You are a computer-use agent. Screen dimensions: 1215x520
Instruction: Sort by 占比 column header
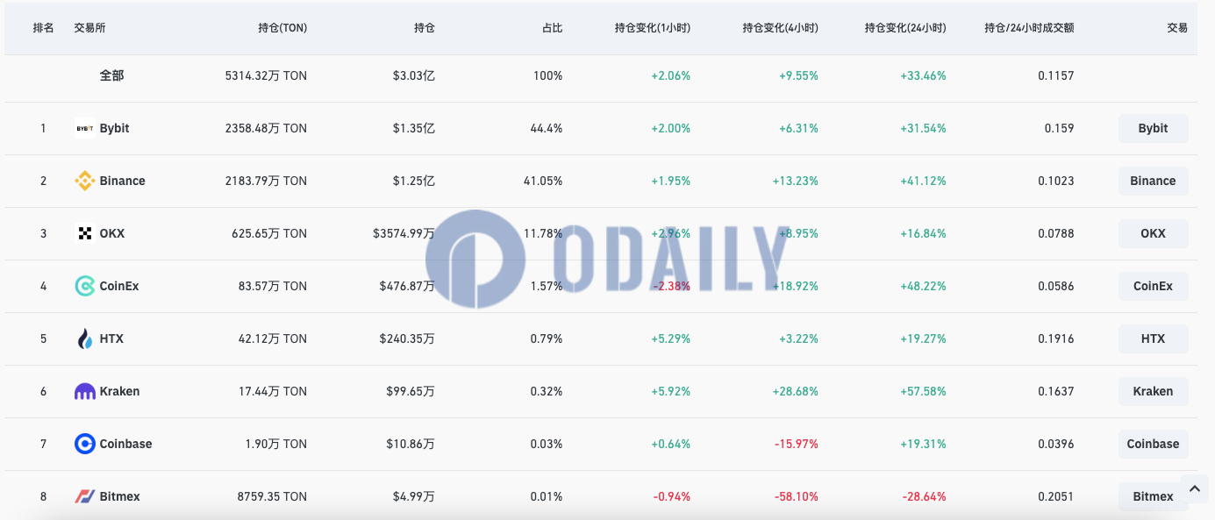click(552, 28)
